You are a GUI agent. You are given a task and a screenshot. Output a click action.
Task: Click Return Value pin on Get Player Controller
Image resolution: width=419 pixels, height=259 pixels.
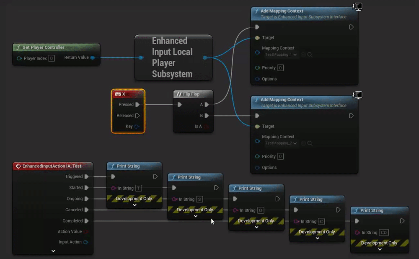point(93,57)
